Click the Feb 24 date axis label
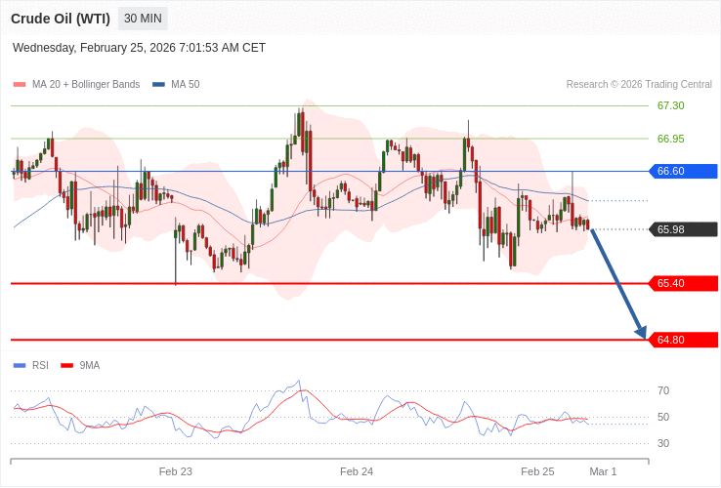The height and width of the screenshot is (488, 721). 357,472
